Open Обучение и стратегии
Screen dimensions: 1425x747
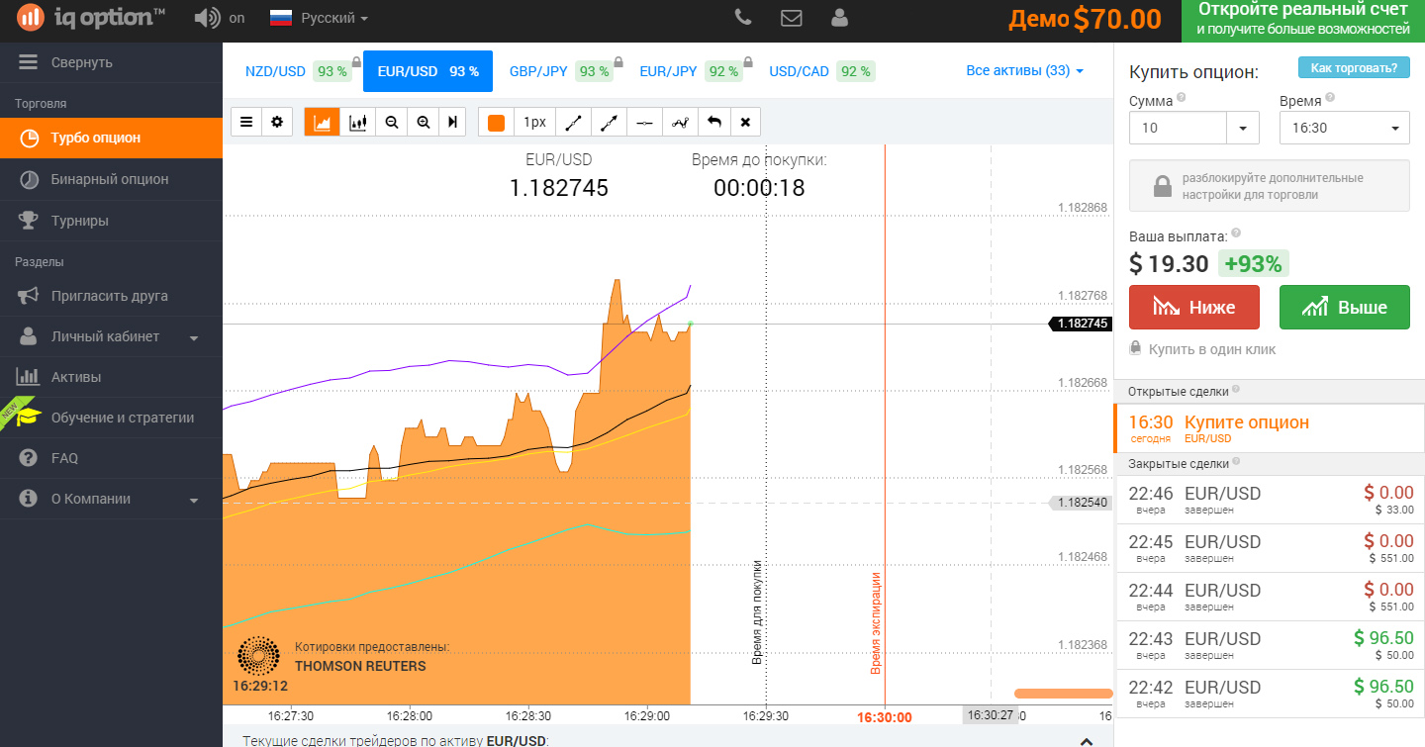[x=111, y=418]
